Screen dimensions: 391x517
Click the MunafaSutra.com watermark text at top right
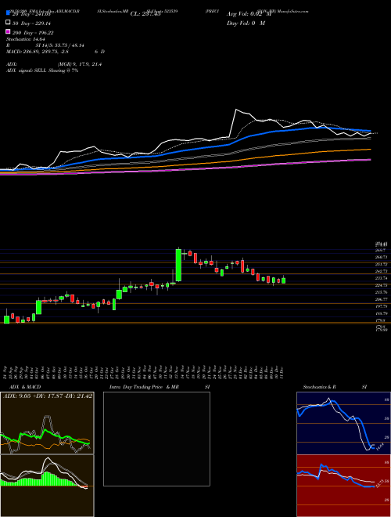[x=293, y=11]
